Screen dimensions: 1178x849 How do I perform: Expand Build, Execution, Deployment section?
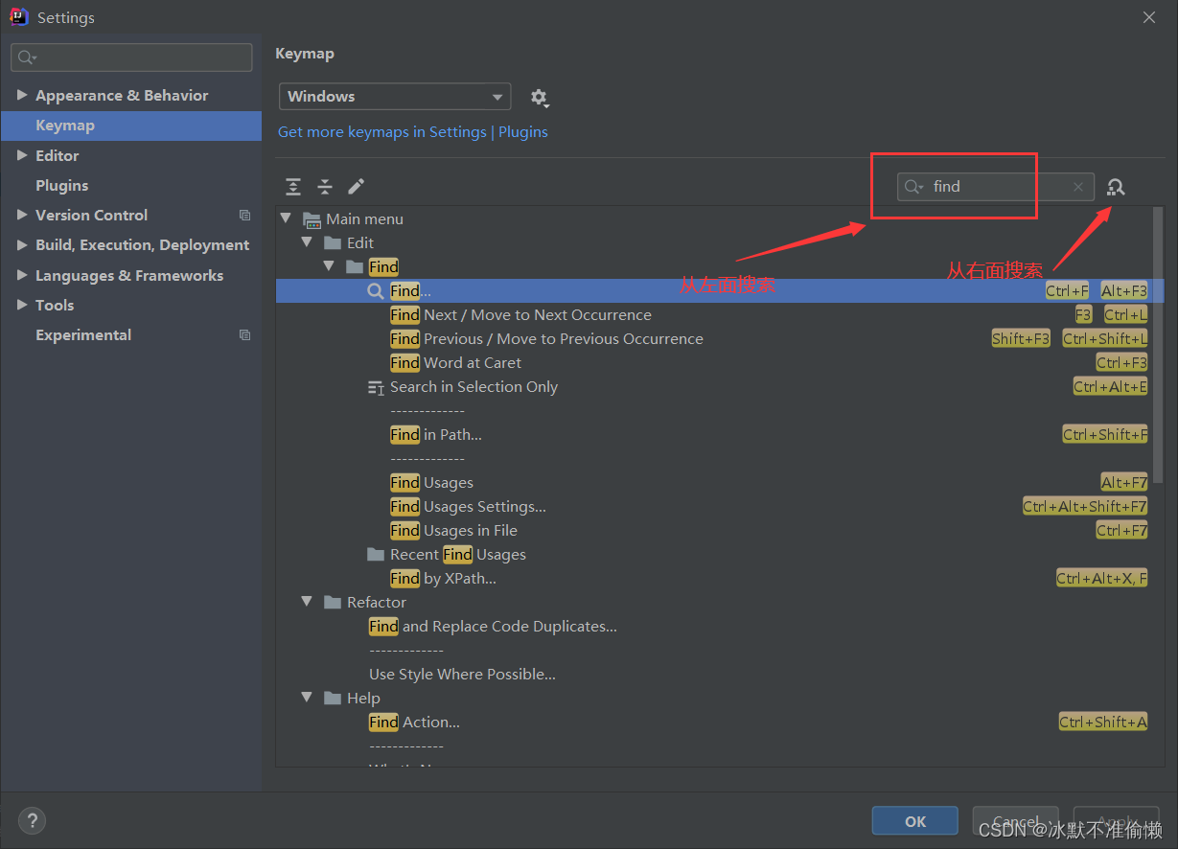pos(22,245)
